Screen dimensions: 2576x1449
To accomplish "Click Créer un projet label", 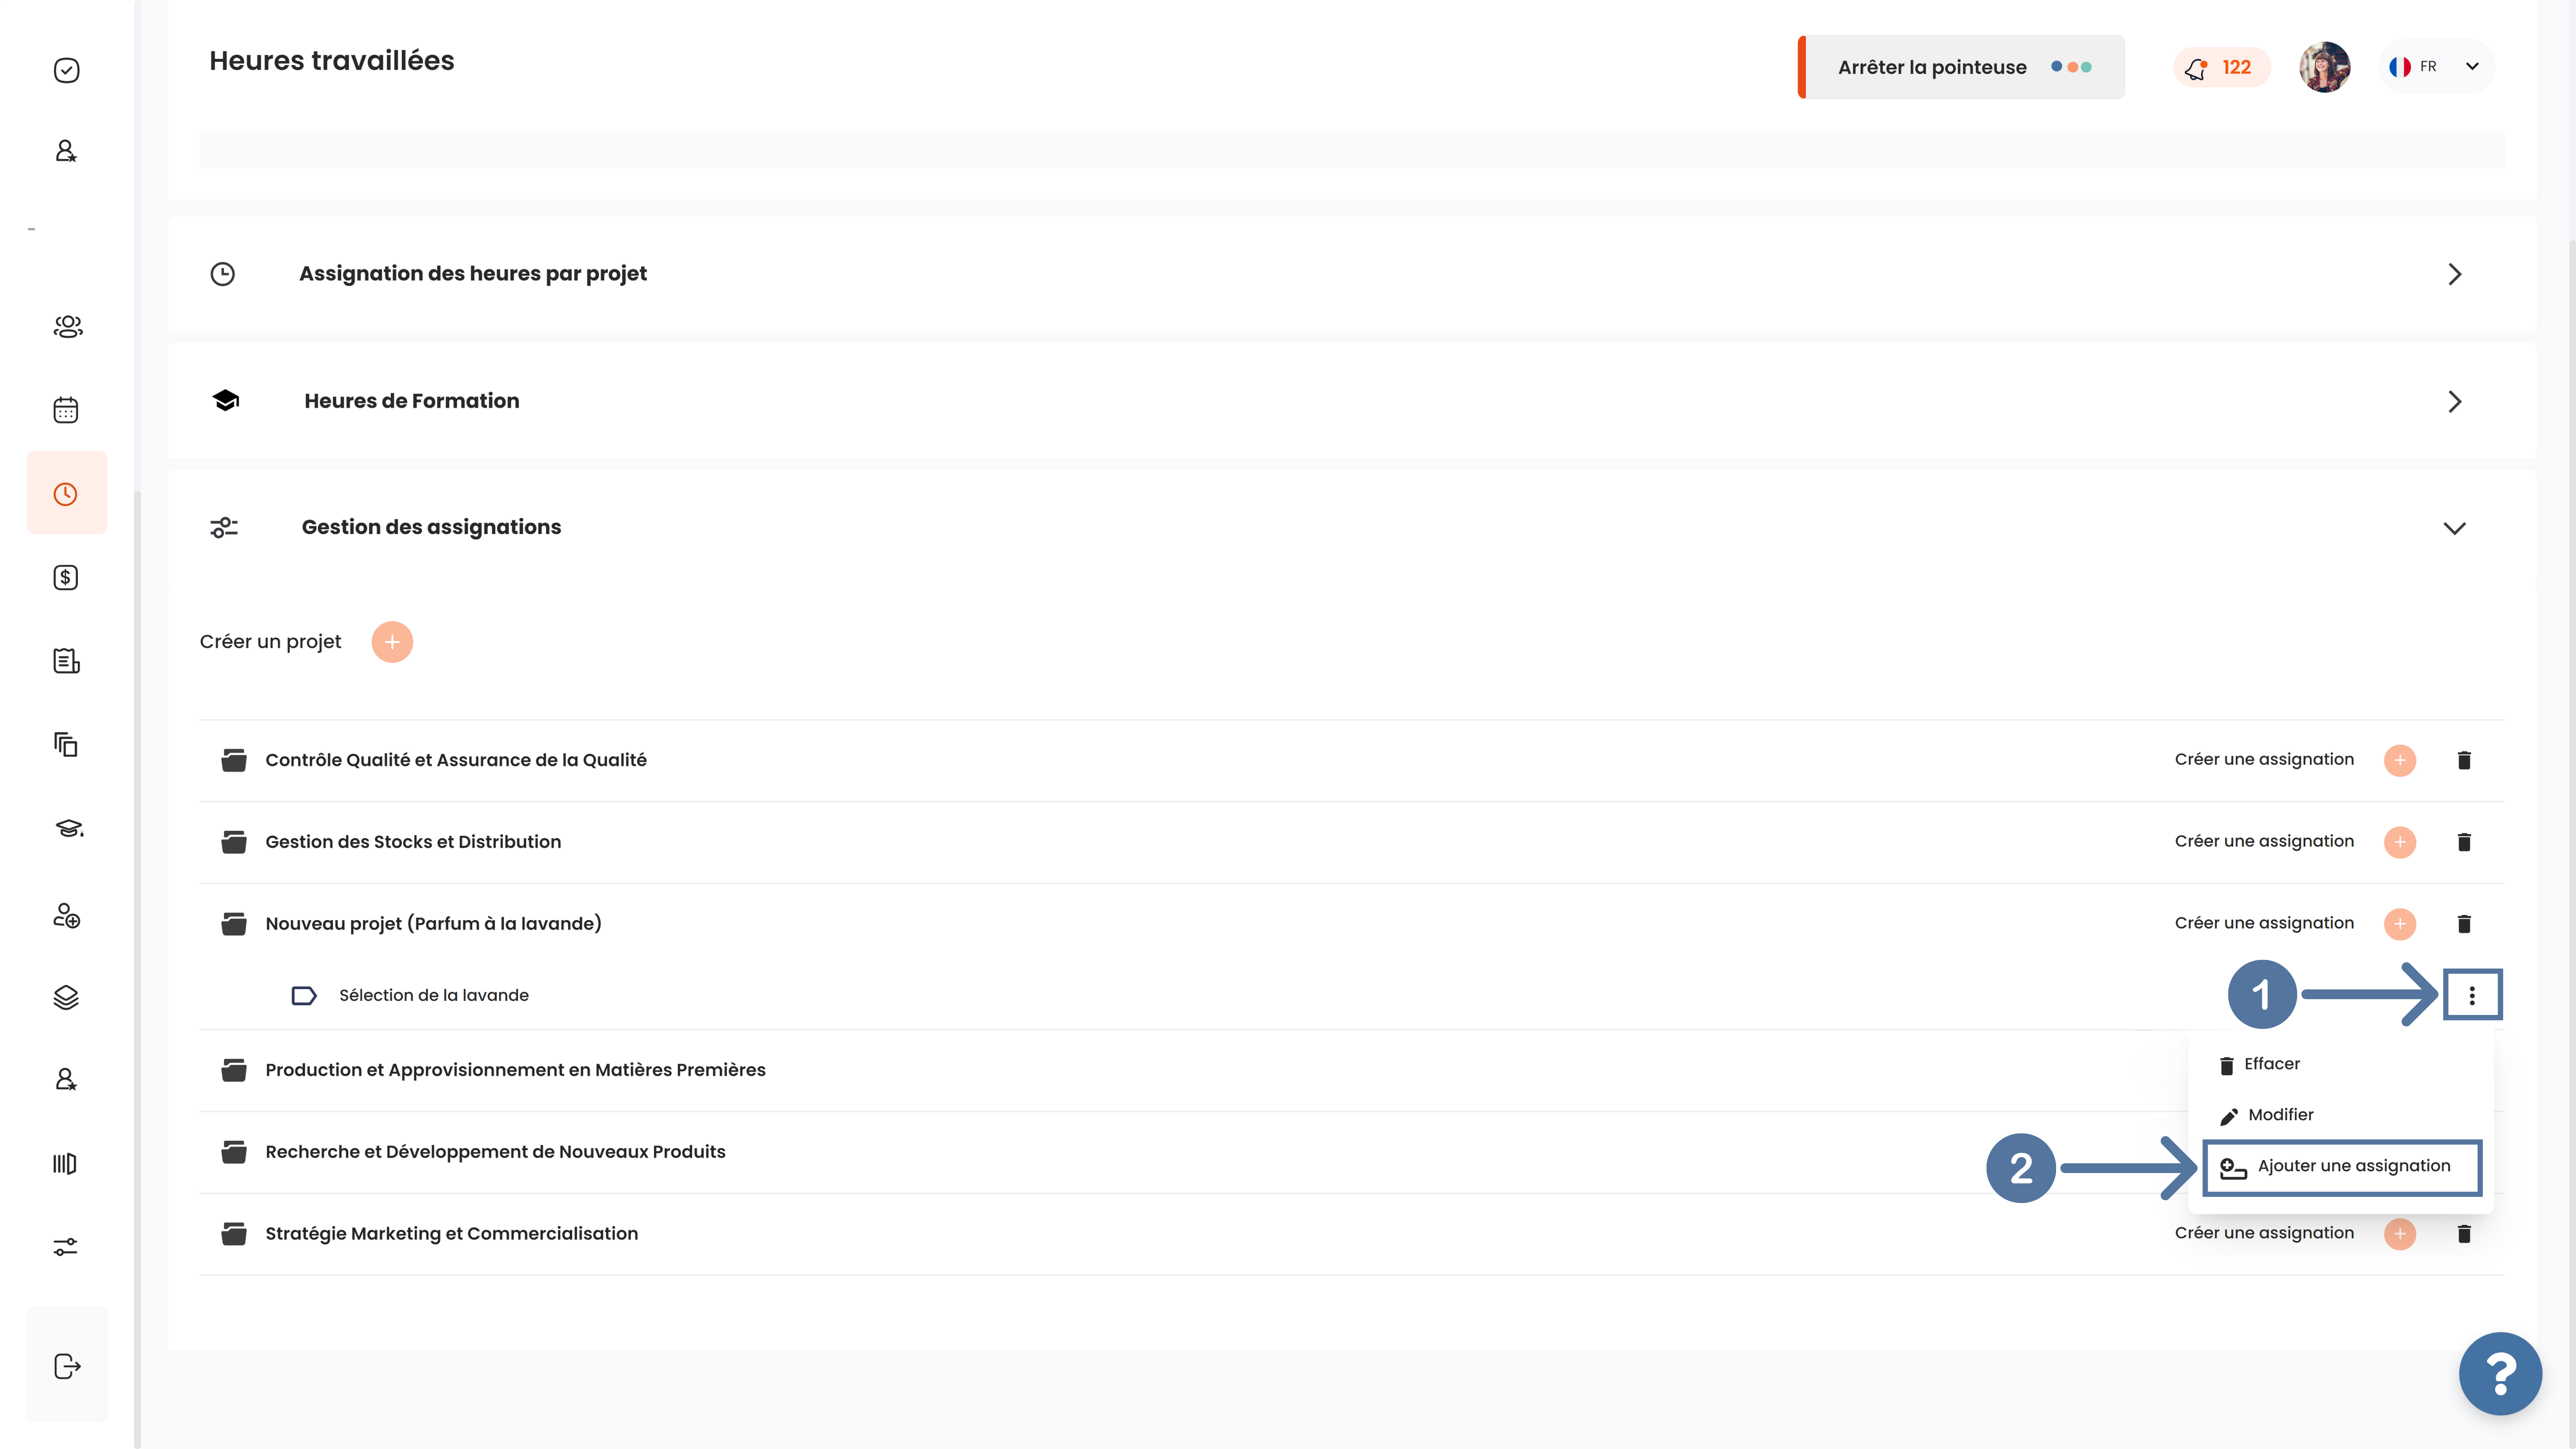I will (270, 642).
